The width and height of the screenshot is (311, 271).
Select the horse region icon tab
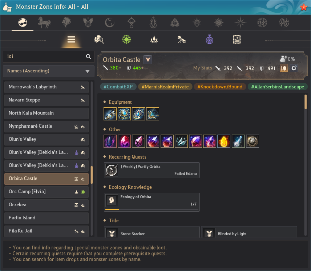point(44,23)
